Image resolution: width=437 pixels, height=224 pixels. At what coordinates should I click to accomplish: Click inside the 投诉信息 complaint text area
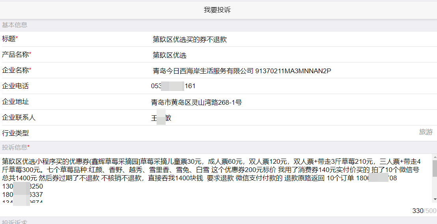click(216, 178)
